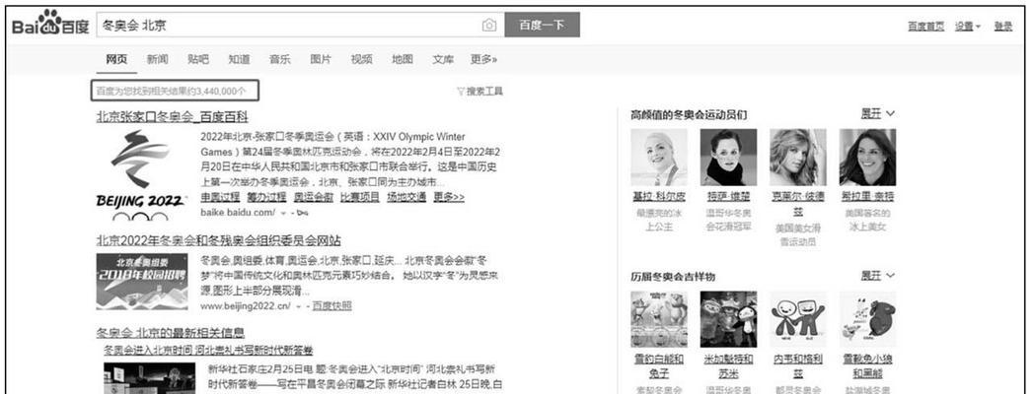Open the 基拉·科尔皮 name link
This screenshot has height=394, width=1033.
pos(659,197)
